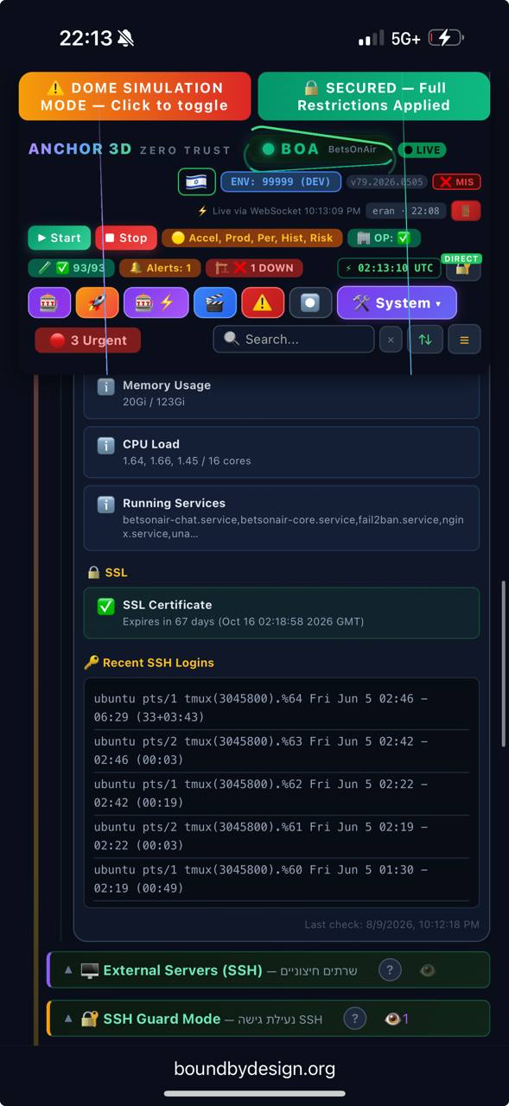Viewport: 509px width, 1106px height.
Task: Click the slot machine icon button
Action: point(49,303)
